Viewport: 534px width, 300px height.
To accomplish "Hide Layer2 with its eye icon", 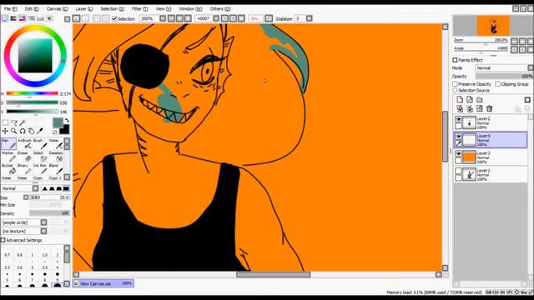I will 458,119.
